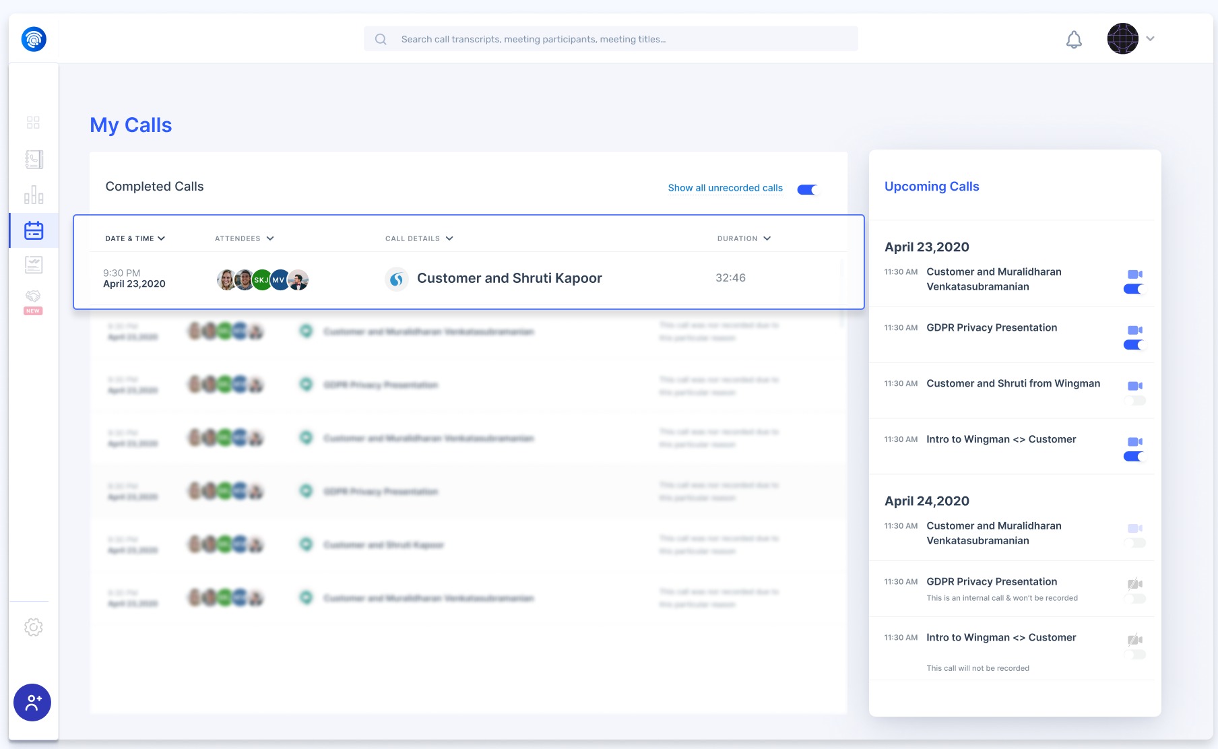Select the calendar My Calls sidebar tab

(x=34, y=230)
